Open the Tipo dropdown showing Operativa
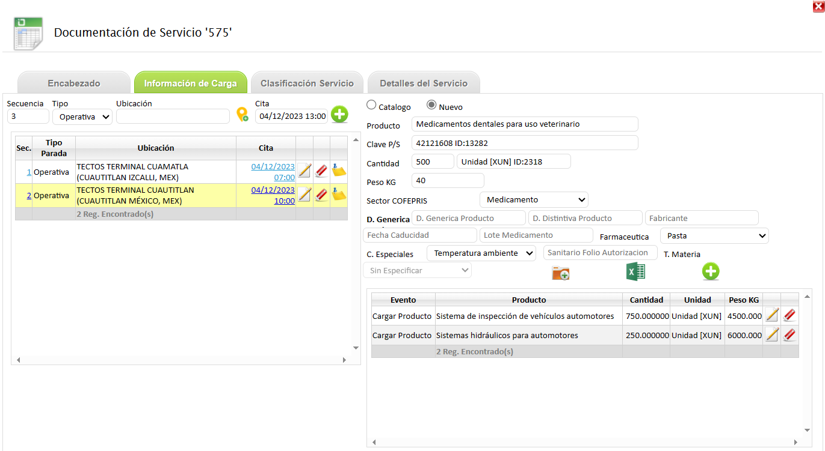 click(82, 117)
